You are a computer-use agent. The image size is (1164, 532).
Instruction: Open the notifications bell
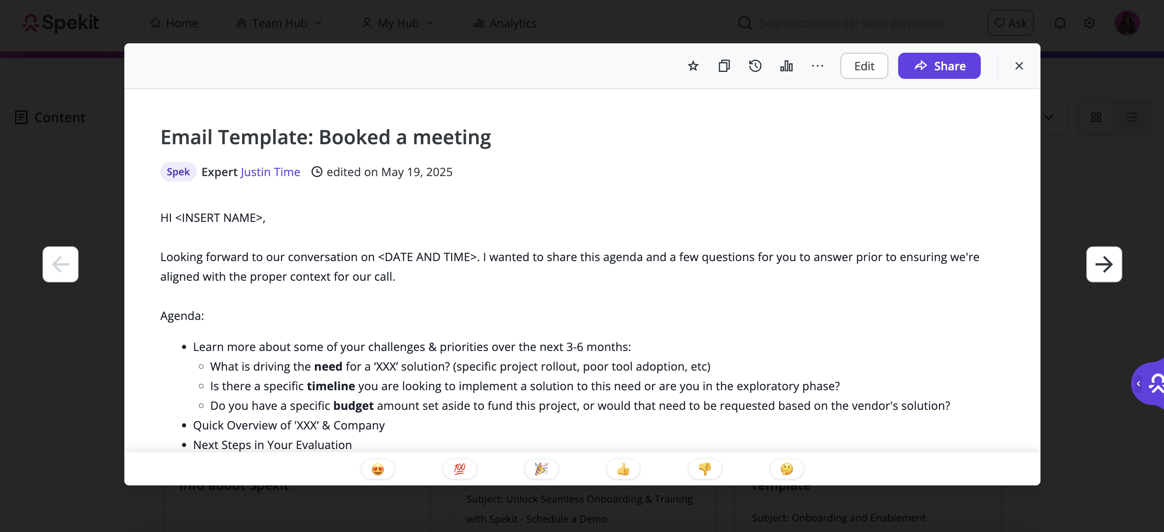click(1060, 23)
